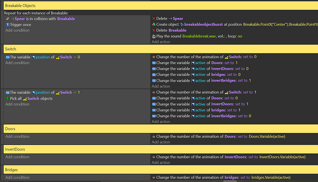Screen dimensions: 318x182
Task: Click InvertDoors.Variable(active) expression
Action: (x=283, y=157)
